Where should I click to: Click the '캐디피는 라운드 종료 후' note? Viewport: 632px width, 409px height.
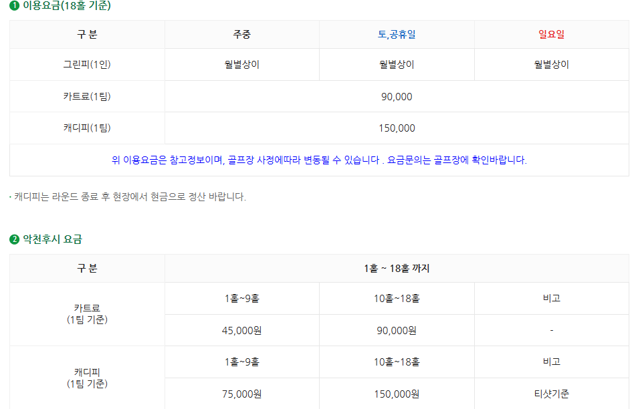pos(130,196)
